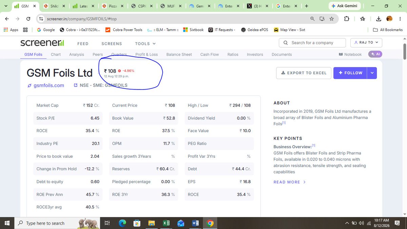Jump to the Ratios section
407x229 pixels.
[233, 54]
